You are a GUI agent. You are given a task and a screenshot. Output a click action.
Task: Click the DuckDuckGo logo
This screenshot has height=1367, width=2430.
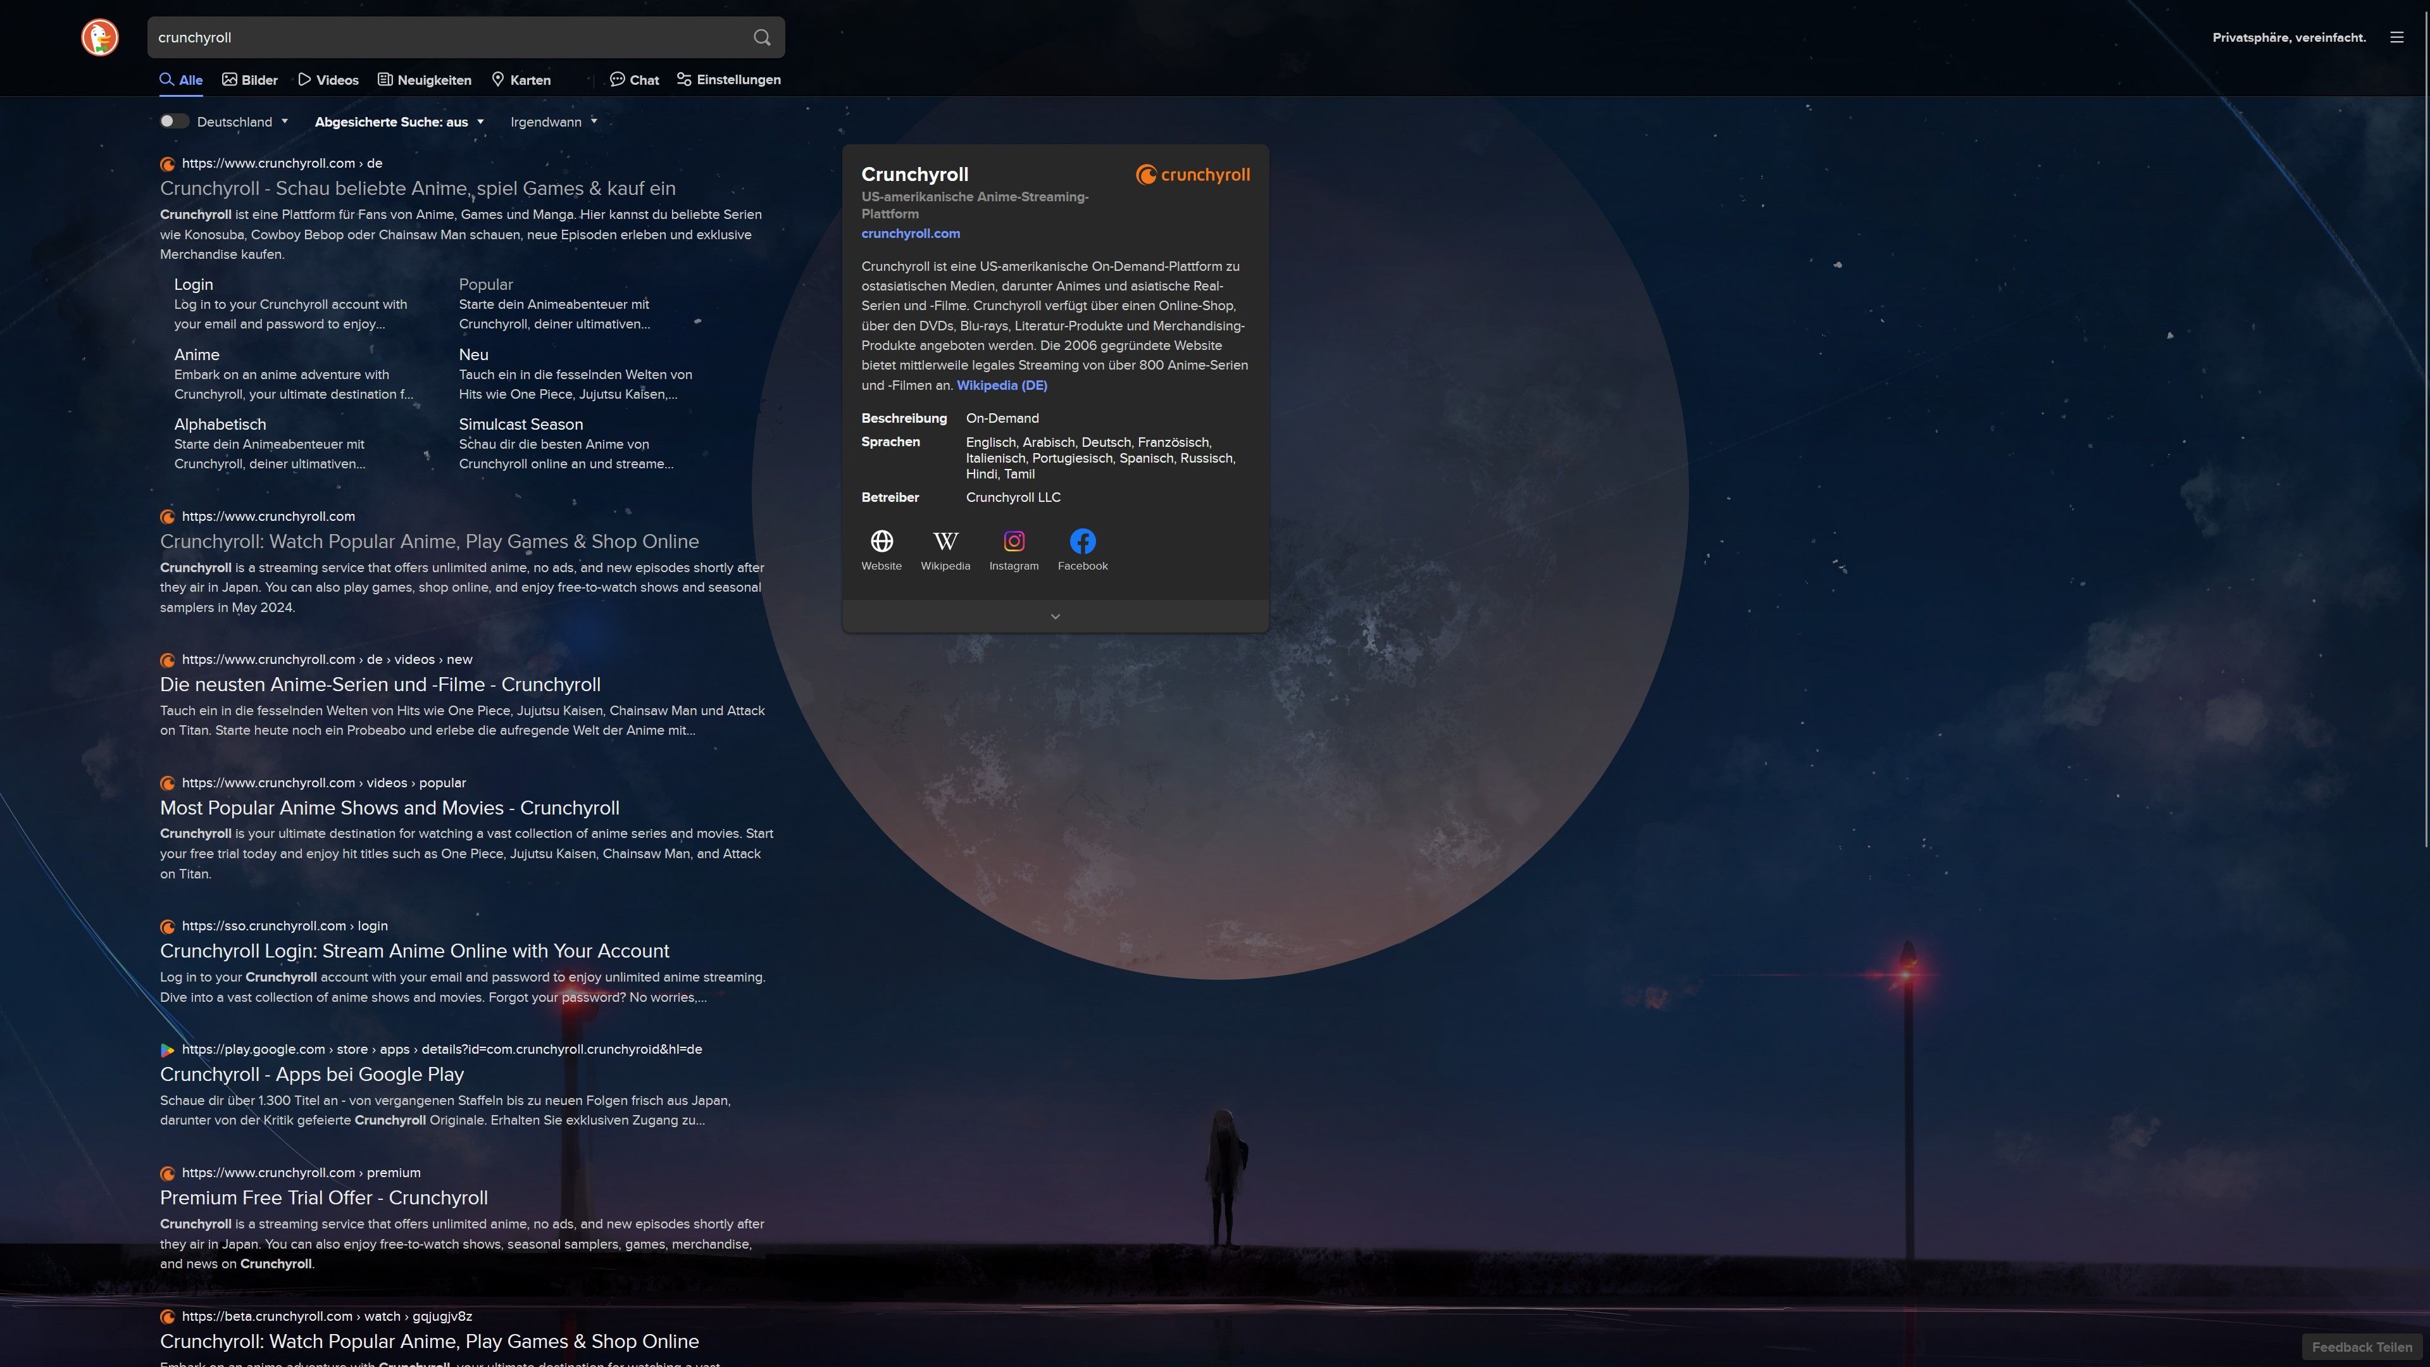(x=100, y=38)
